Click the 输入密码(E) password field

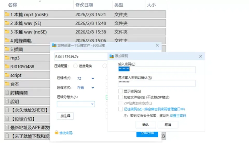point(157,70)
